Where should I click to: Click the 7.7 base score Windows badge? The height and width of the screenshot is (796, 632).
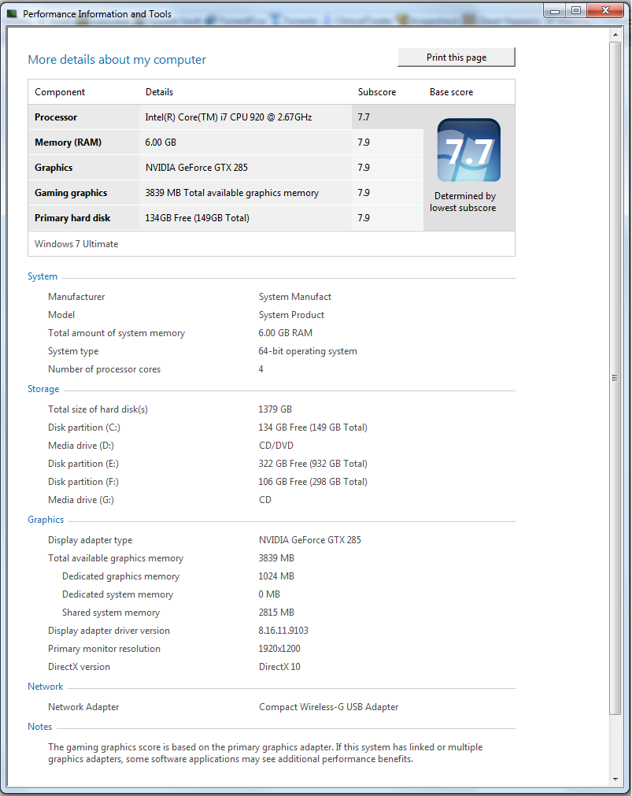468,150
